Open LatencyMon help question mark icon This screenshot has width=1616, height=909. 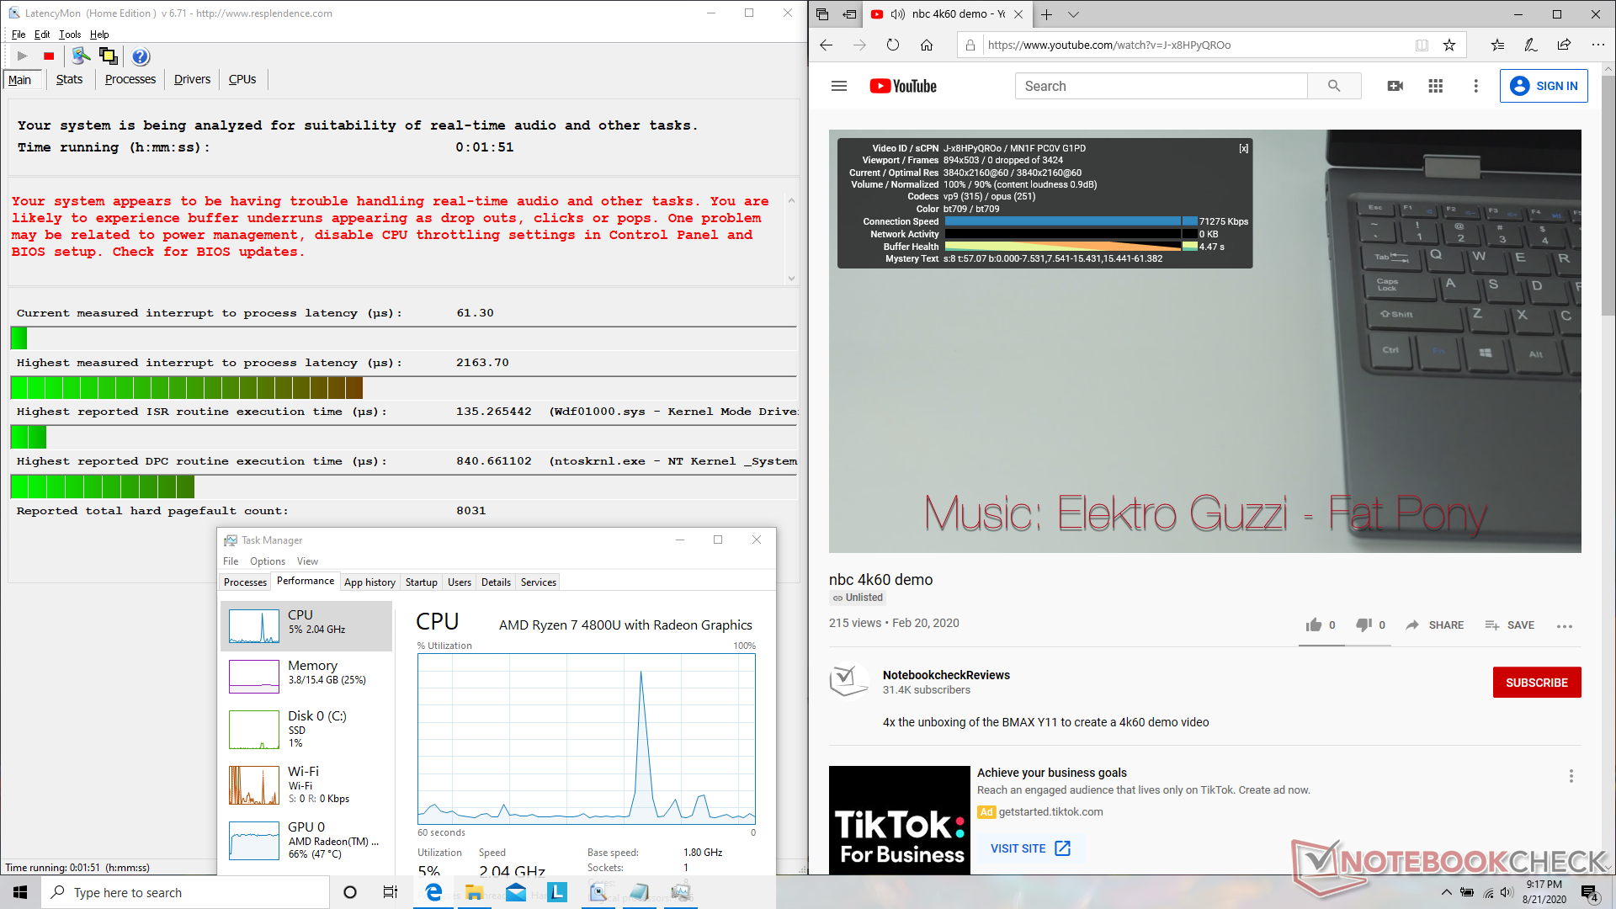[141, 56]
